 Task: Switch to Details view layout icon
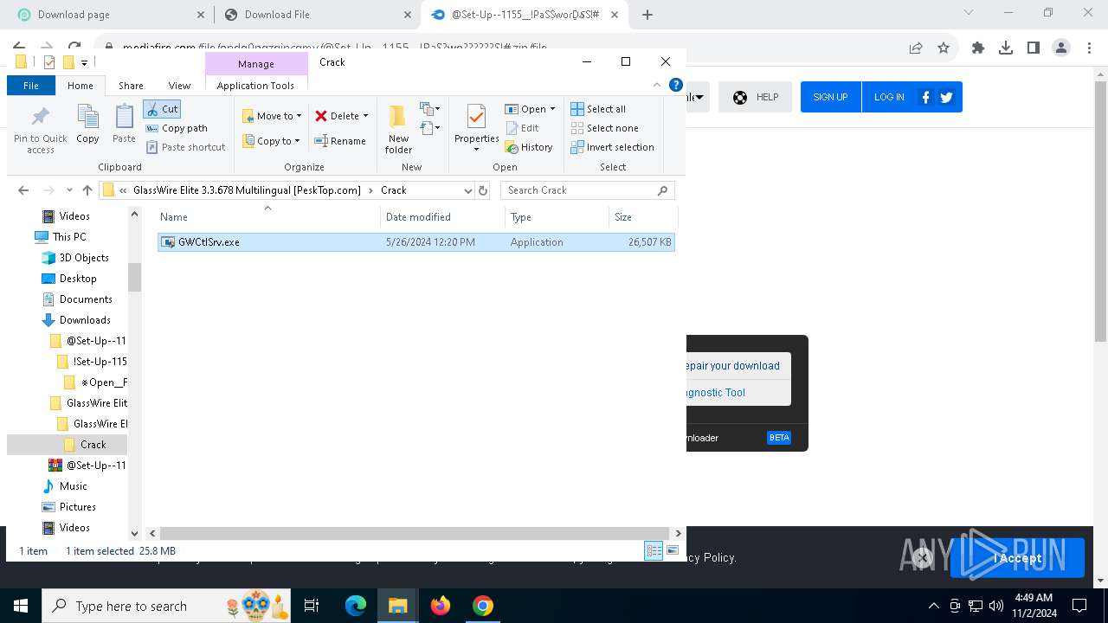(x=654, y=550)
